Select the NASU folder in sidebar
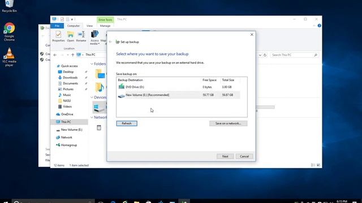 pos(67,100)
